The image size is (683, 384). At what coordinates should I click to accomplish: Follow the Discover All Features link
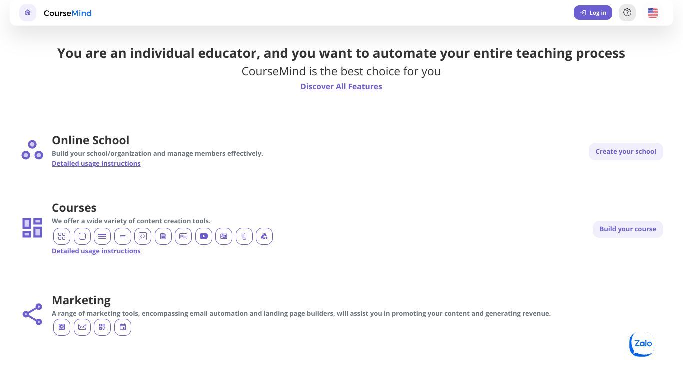tap(341, 86)
